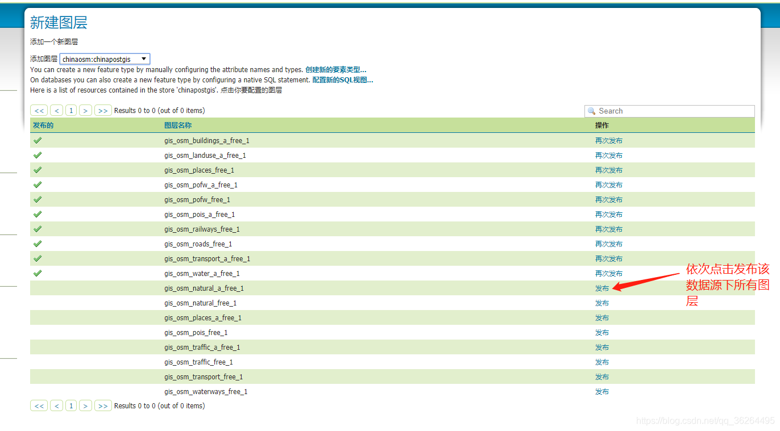The height and width of the screenshot is (431, 780).
Task: Republish gis_osm_transport_a_free_1 via 再次发布
Action: click(x=609, y=259)
